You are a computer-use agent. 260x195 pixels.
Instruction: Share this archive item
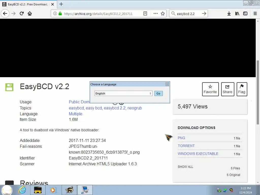click(227, 89)
